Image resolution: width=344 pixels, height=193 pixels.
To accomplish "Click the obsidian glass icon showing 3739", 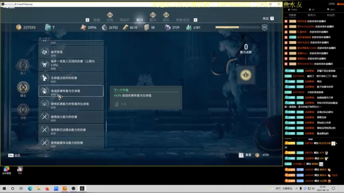I will 168,27.
